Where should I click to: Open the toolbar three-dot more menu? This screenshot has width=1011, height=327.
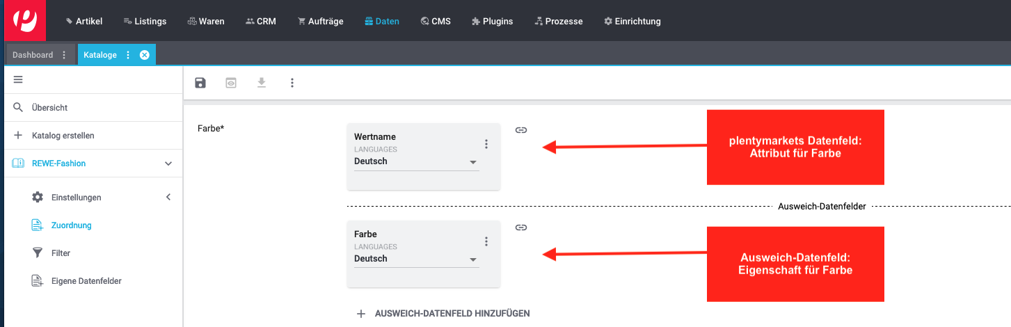pos(292,83)
